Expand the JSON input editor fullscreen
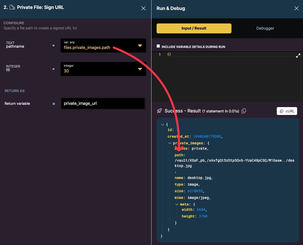303x245 pixels. [298, 56]
